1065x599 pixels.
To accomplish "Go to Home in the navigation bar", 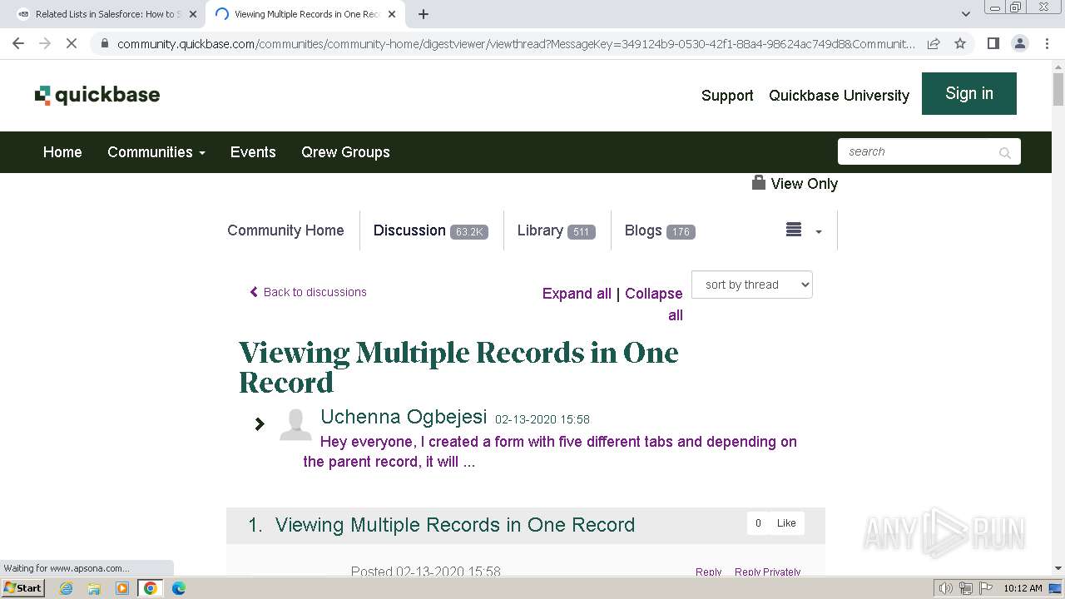I will [62, 152].
